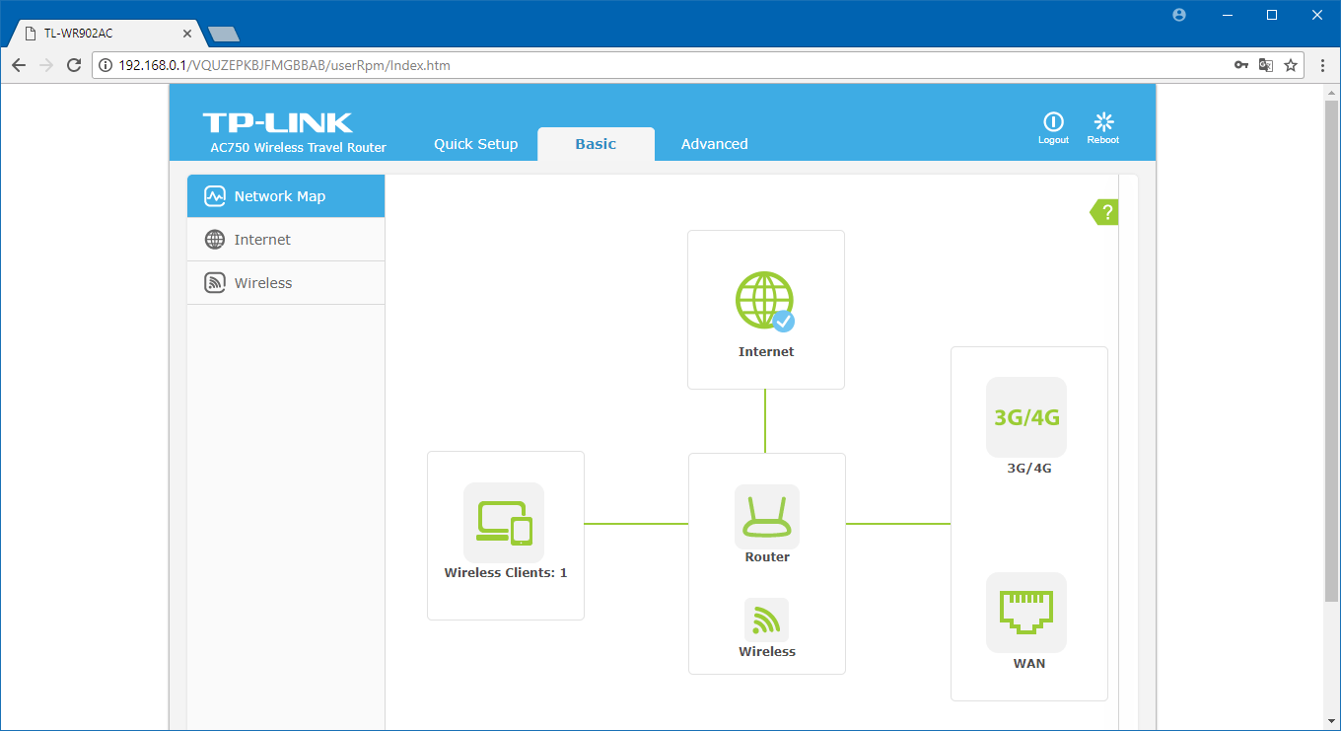The width and height of the screenshot is (1341, 731).
Task: Click the translate page icon
Action: coord(1266,65)
